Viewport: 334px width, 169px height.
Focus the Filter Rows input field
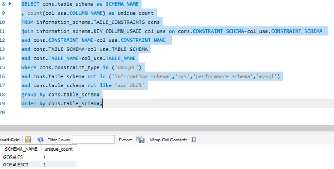[93, 140]
